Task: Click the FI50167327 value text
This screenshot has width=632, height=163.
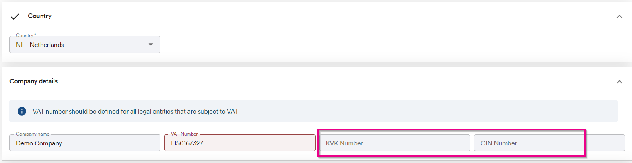Action: pos(187,143)
